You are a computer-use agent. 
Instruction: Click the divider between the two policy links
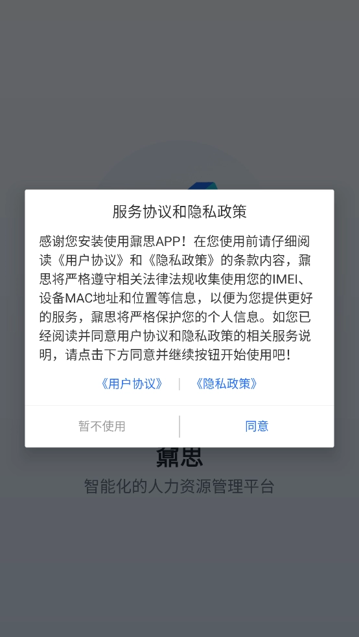point(179,384)
